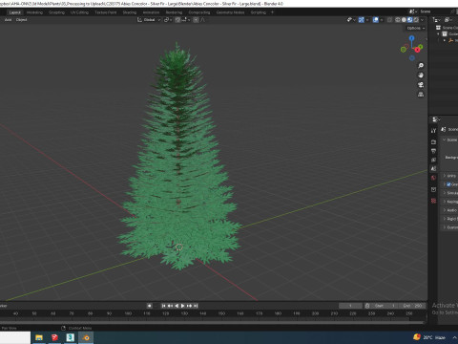Toggle auto keying record button
This screenshot has width=458, height=344.
[x=150, y=306]
